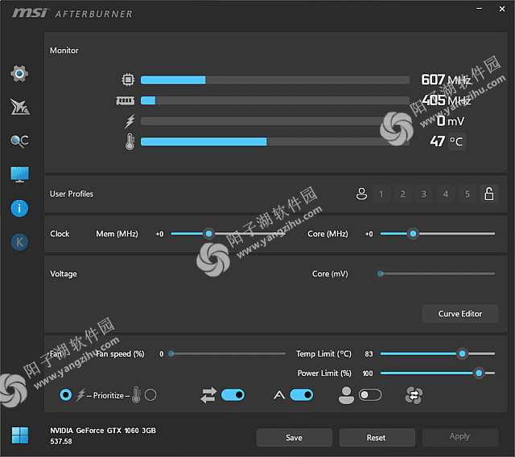Open the Curve Editor
Screen dimensions: 515x457
point(460,314)
